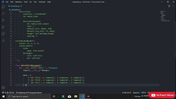This screenshot has height=99, width=176.
Task: Click the Desktop toolbar on the taskbar
Action: [137, 97]
